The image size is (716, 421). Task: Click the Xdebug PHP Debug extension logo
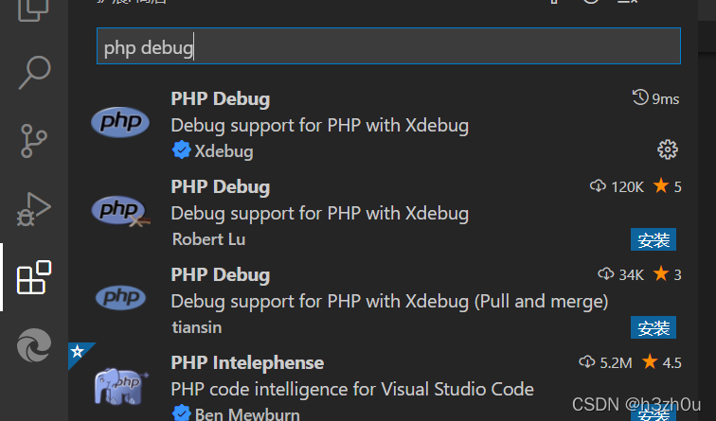point(120,123)
